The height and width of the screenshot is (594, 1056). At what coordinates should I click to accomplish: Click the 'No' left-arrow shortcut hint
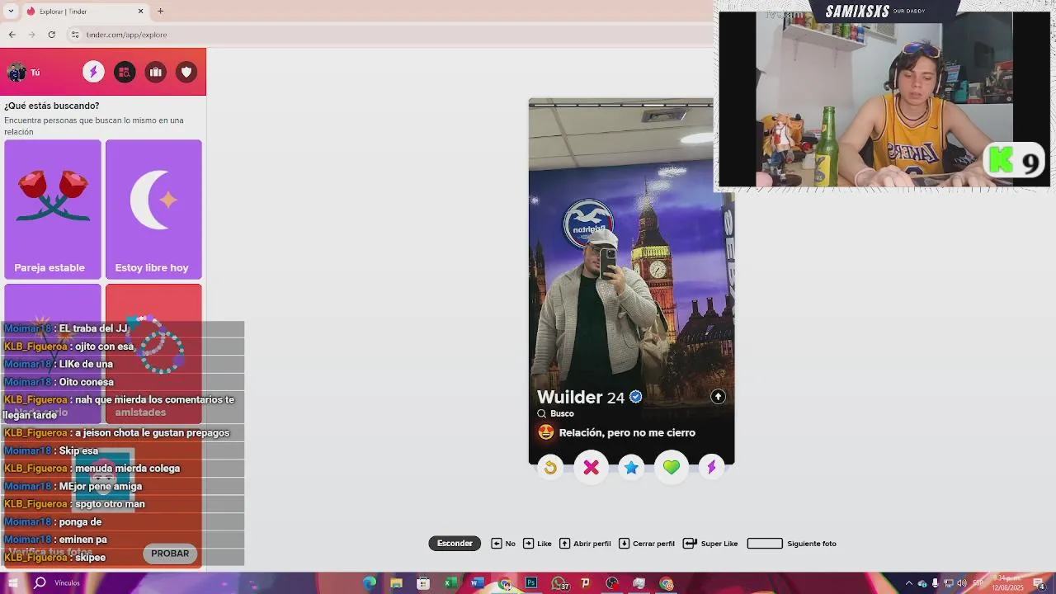(x=503, y=544)
